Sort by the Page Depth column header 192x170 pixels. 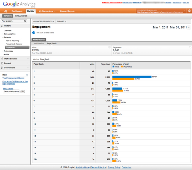39,64
